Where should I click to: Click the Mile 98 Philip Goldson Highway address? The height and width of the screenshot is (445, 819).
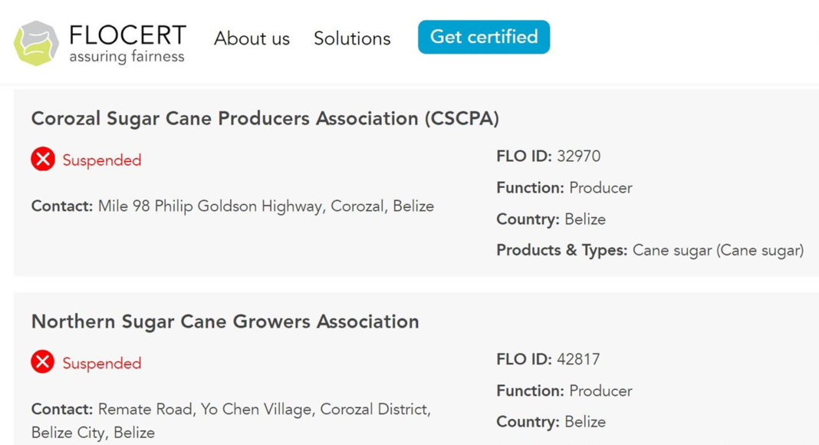[266, 206]
